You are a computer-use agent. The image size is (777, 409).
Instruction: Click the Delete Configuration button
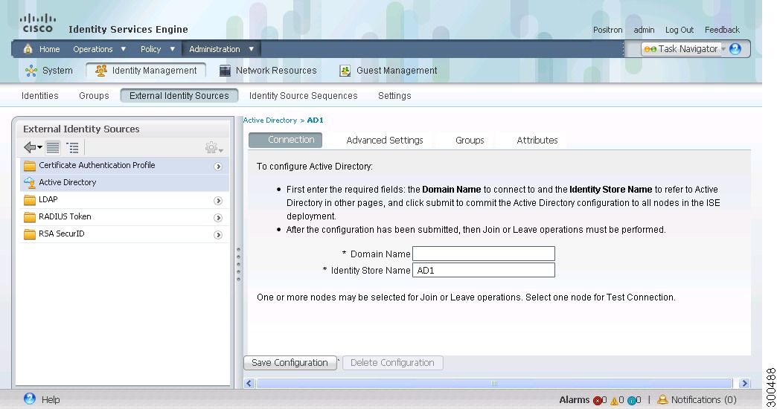click(392, 363)
